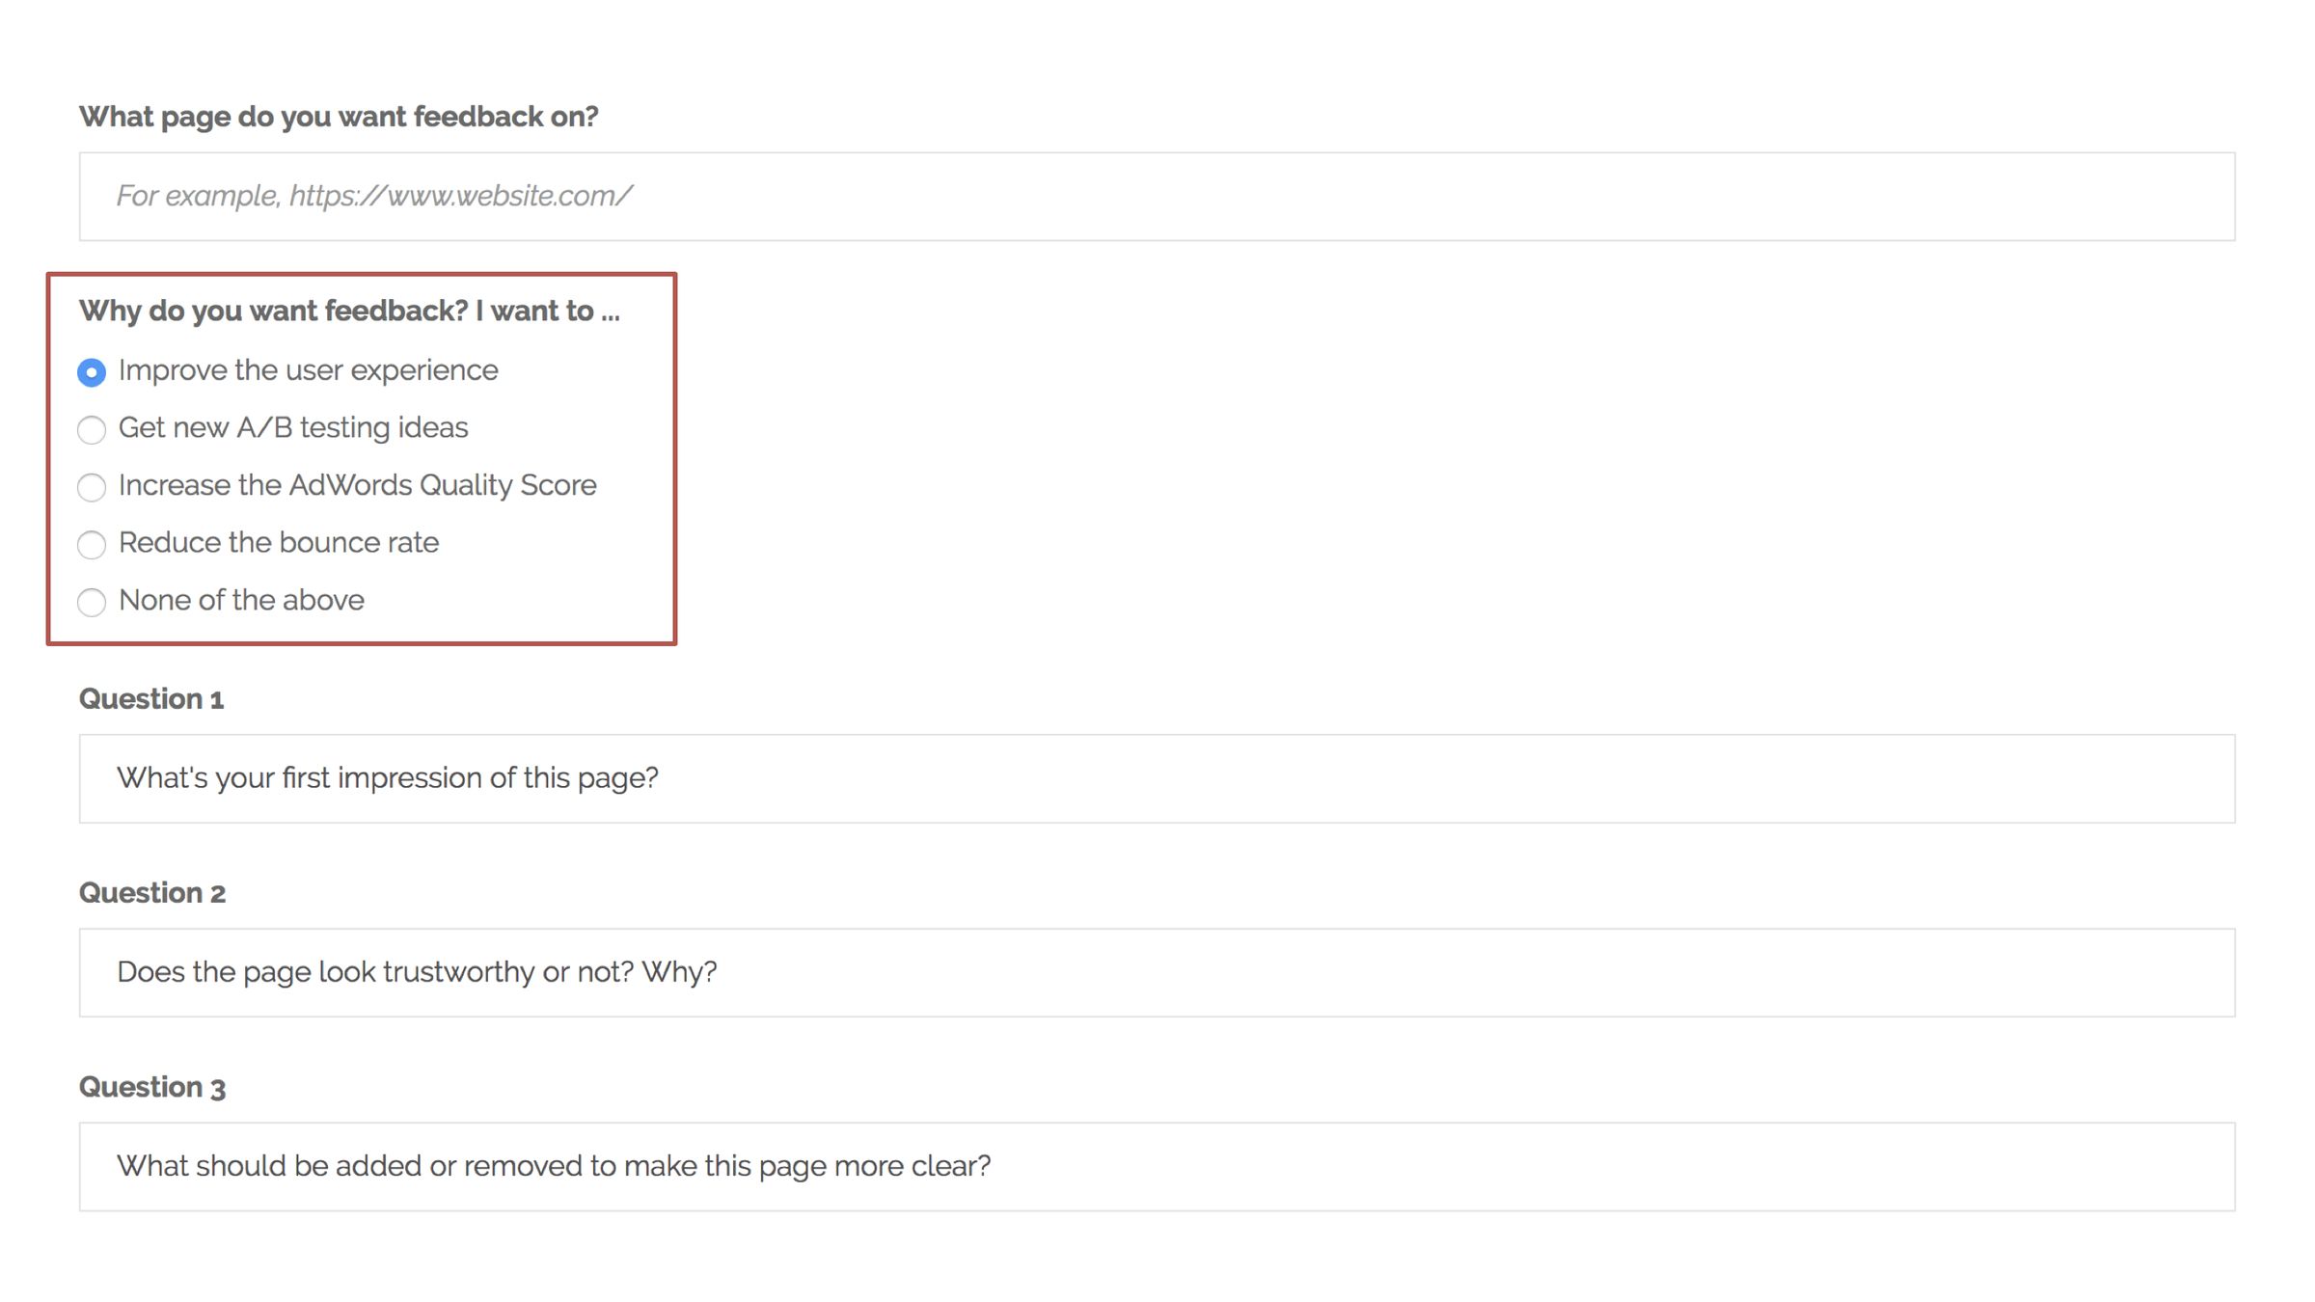Pick the 'Reduce the bounce rate' option
This screenshot has height=1302, width=2315.
click(92, 544)
